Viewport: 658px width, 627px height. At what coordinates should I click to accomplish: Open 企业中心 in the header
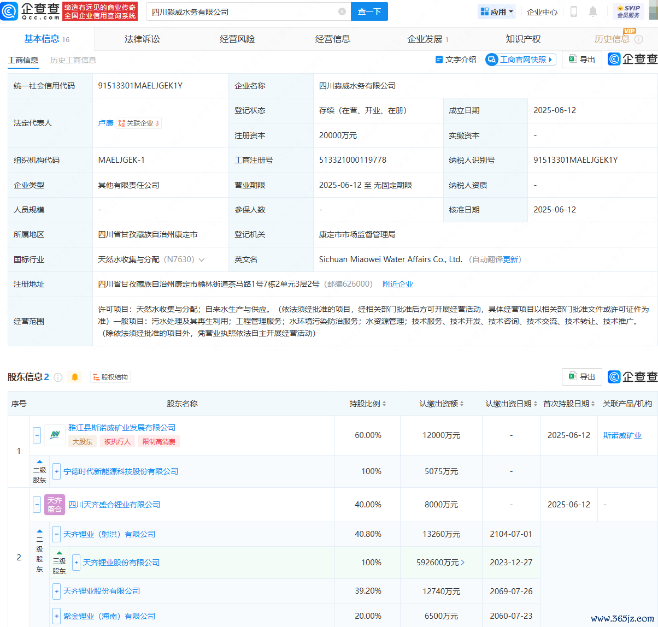tap(542, 11)
